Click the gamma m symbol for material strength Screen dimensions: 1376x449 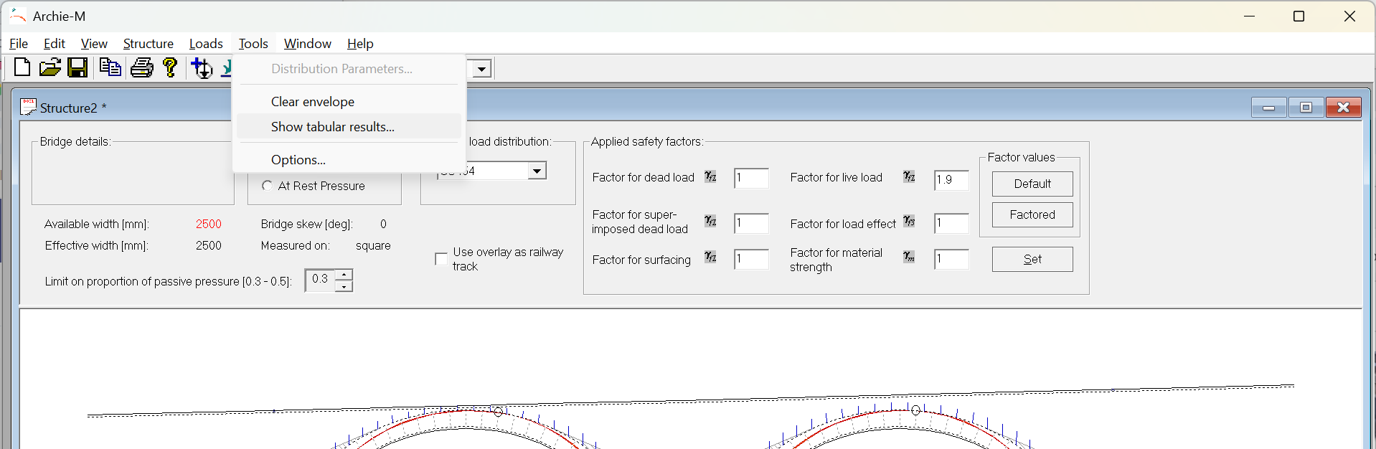(x=909, y=257)
